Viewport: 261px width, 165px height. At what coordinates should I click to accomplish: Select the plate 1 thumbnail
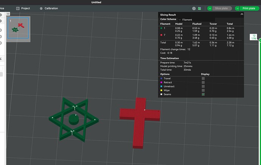coord(18,28)
